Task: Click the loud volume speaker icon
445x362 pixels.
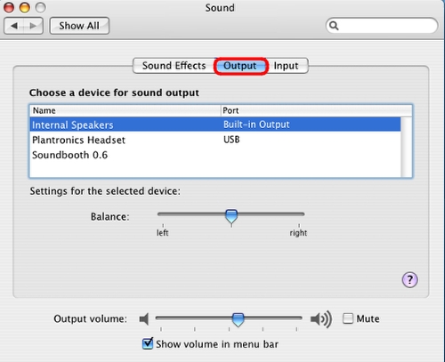Action: pyautogui.click(x=321, y=319)
